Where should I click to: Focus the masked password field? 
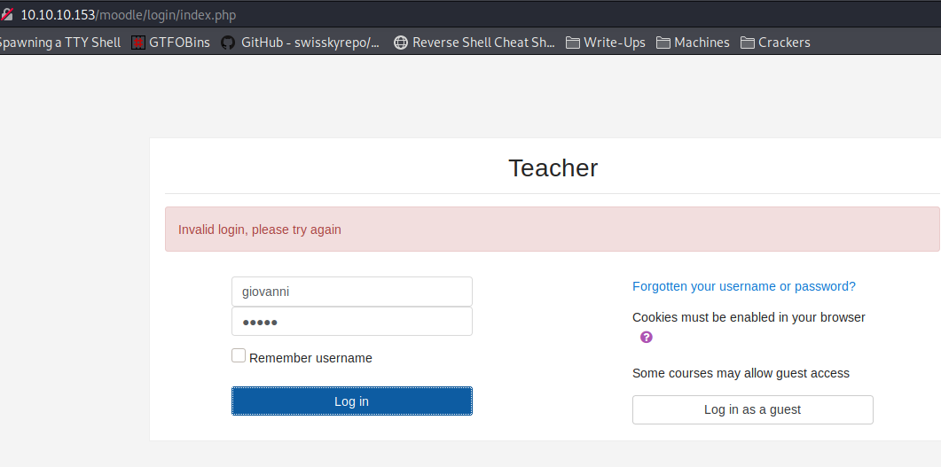(x=352, y=322)
